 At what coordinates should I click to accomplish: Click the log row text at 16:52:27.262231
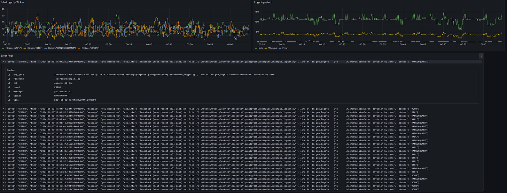point(212,165)
